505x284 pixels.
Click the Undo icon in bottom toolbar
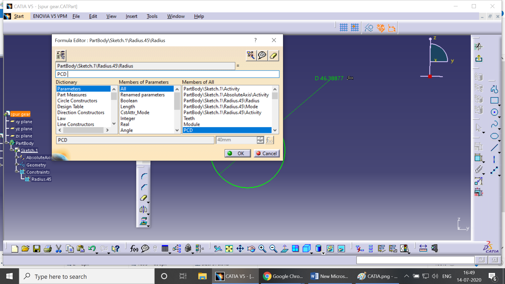click(92, 248)
